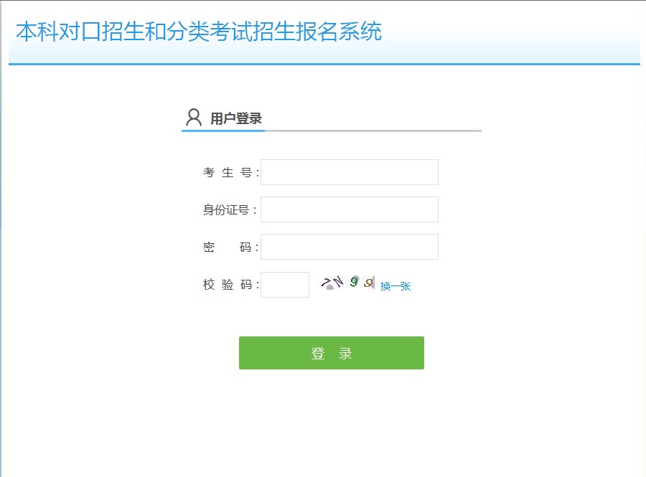Click the blue border line under the header
The image size is (646, 477).
pos(323,64)
